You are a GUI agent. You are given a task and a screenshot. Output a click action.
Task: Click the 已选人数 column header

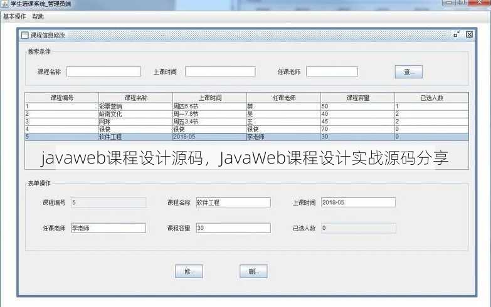(x=432, y=98)
